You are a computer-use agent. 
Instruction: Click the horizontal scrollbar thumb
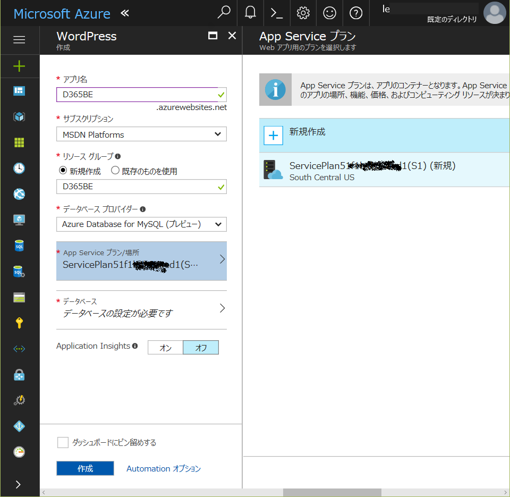pos(332,492)
